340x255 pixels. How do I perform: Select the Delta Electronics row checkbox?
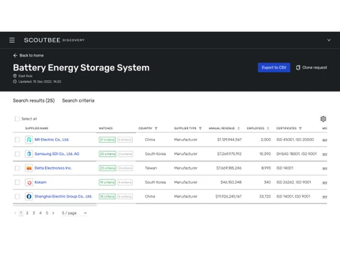[x=17, y=168]
